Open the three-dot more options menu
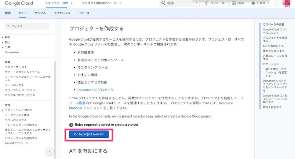 [x=277, y=3]
